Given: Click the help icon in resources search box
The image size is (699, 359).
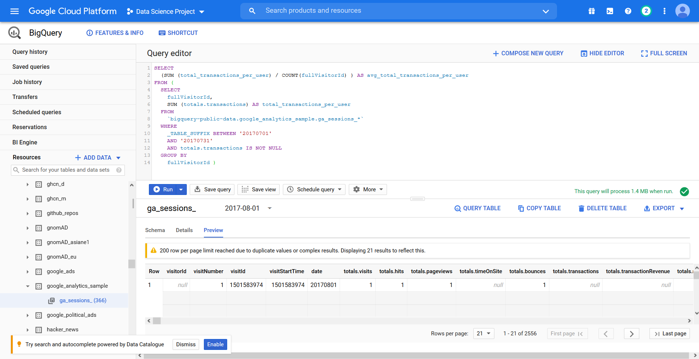Looking at the screenshot, I should point(119,170).
